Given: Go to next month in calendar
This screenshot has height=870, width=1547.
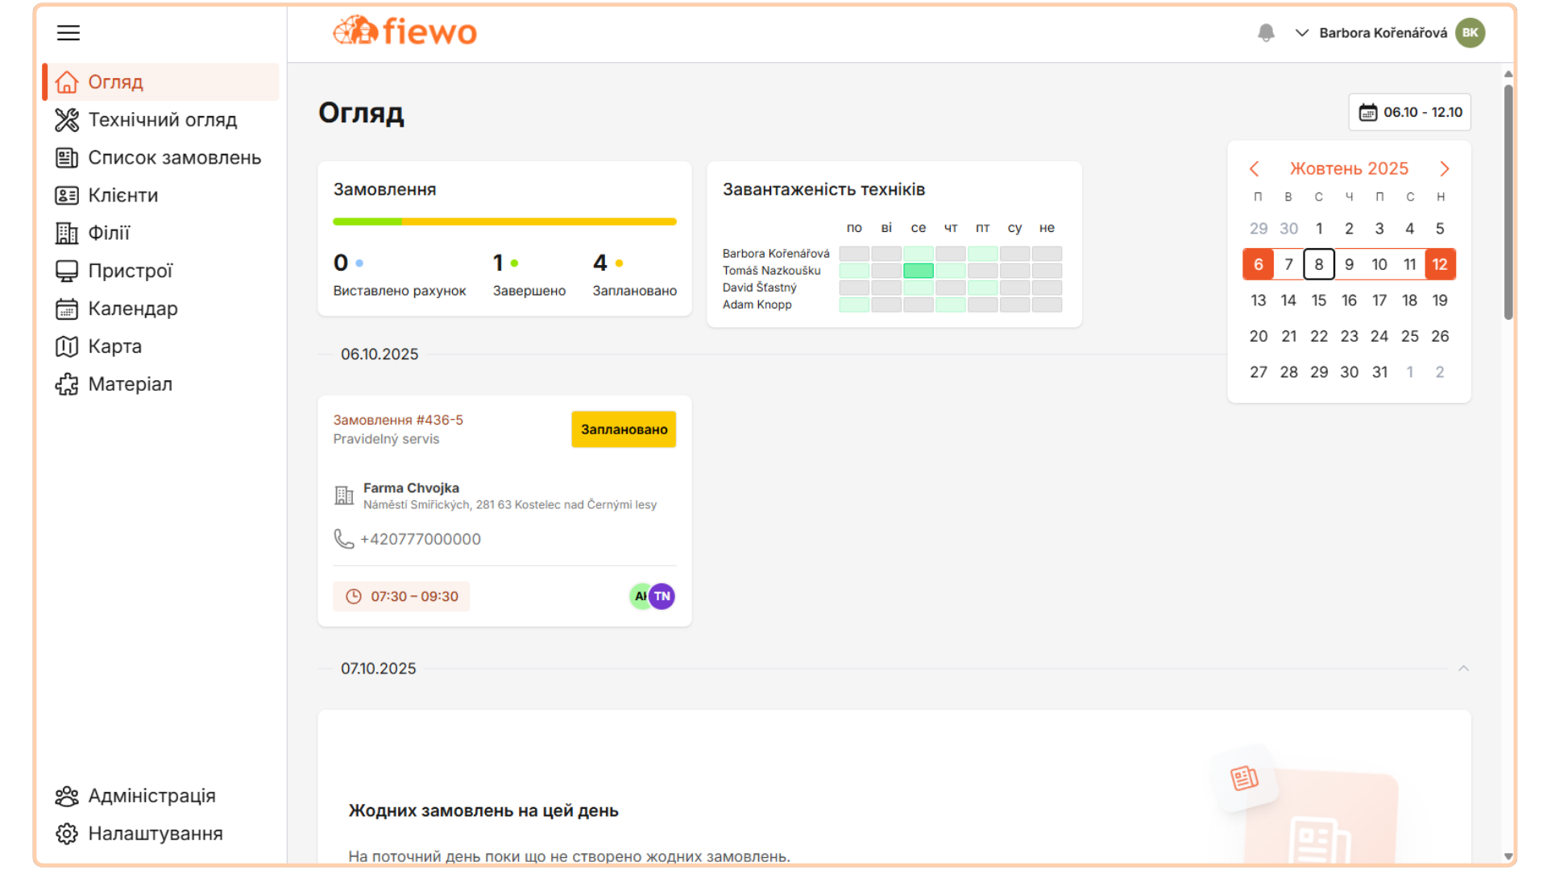Looking at the screenshot, I should 1444,168.
